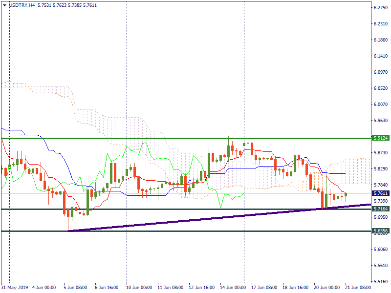Click the 12 Jun 16:00 time label
The height and width of the screenshot is (293, 391).
coord(202,288)
